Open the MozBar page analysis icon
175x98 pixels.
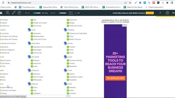[x=8, y=13]
